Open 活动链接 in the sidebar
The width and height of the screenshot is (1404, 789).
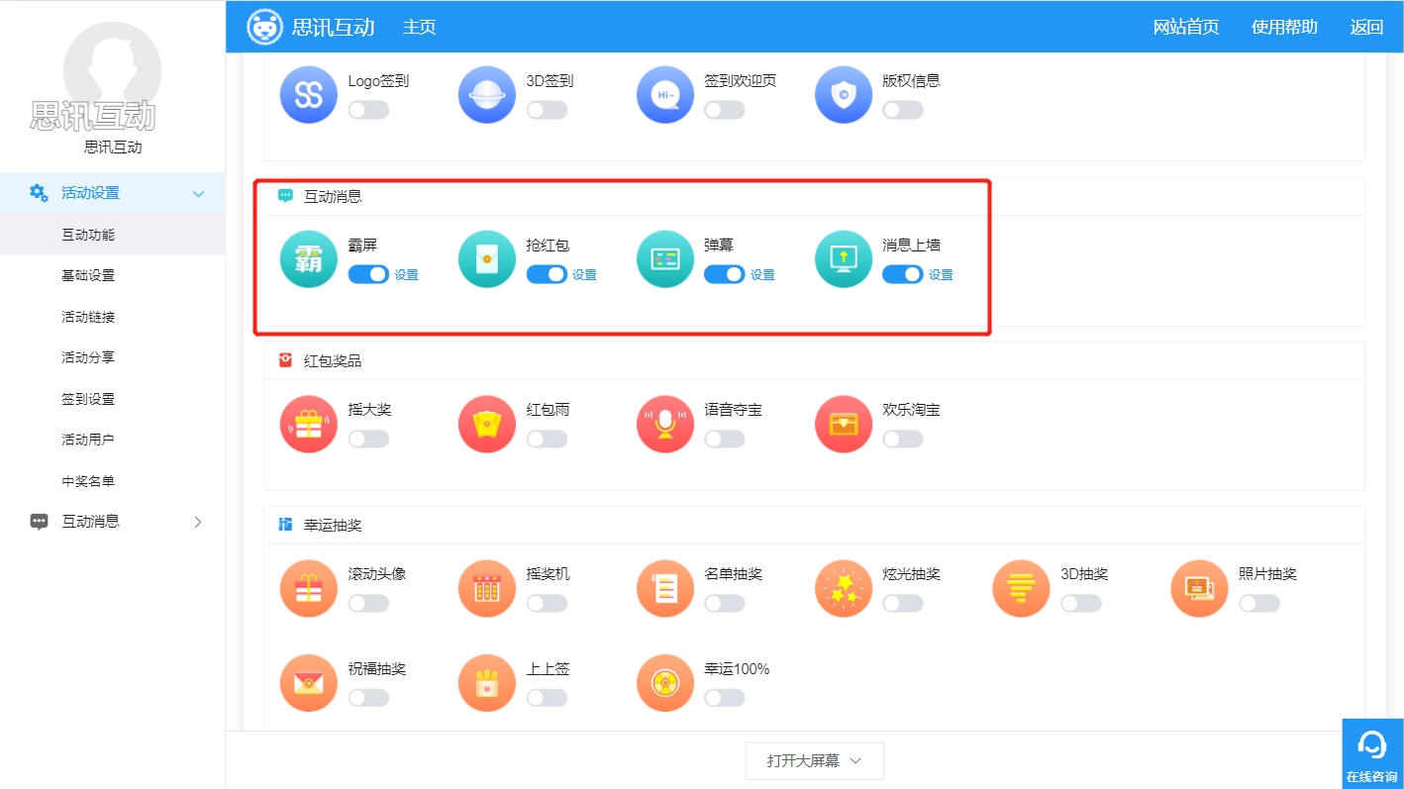tap(113, 317)
